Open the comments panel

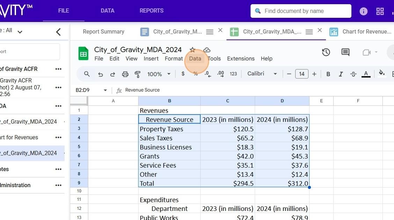click(345, 52)
